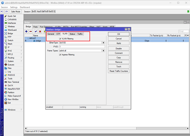Remove bridge with red minus icon
The height and width of the screenshot is (136, 190).
31,31
